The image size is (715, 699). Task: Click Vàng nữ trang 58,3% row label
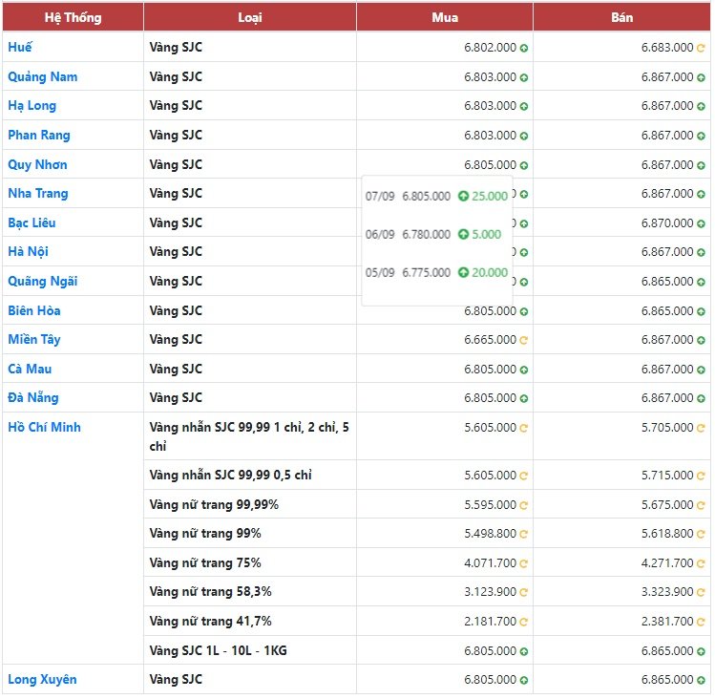point(210,592)
